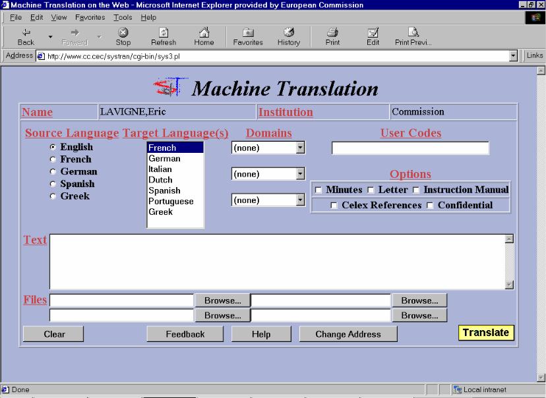Click the Links toolbar label
The height and width of the screenshot is (398, 546).
click(x=534, y=55)
